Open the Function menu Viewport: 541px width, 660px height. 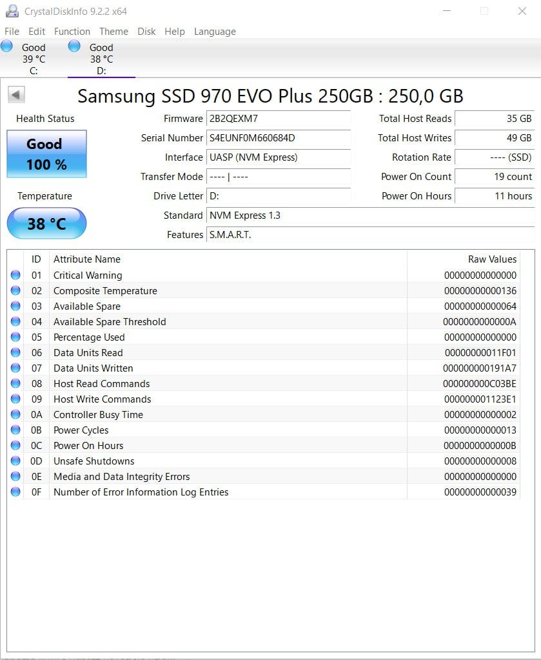[72, 32]
